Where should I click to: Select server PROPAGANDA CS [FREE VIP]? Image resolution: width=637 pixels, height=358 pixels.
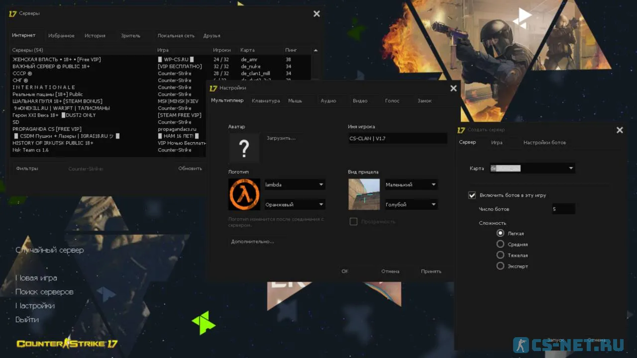point(108,129)
